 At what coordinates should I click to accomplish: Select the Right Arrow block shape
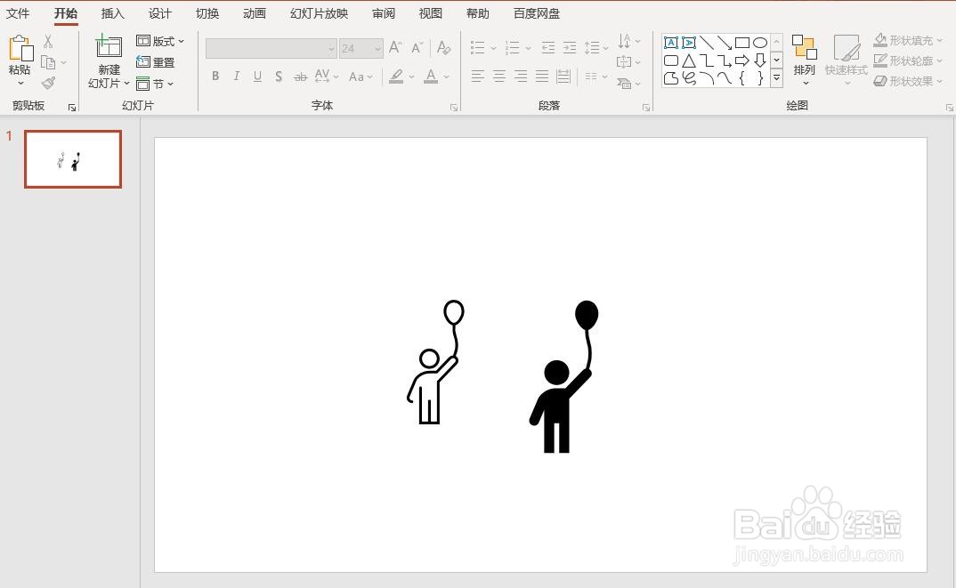coord(742,60)
